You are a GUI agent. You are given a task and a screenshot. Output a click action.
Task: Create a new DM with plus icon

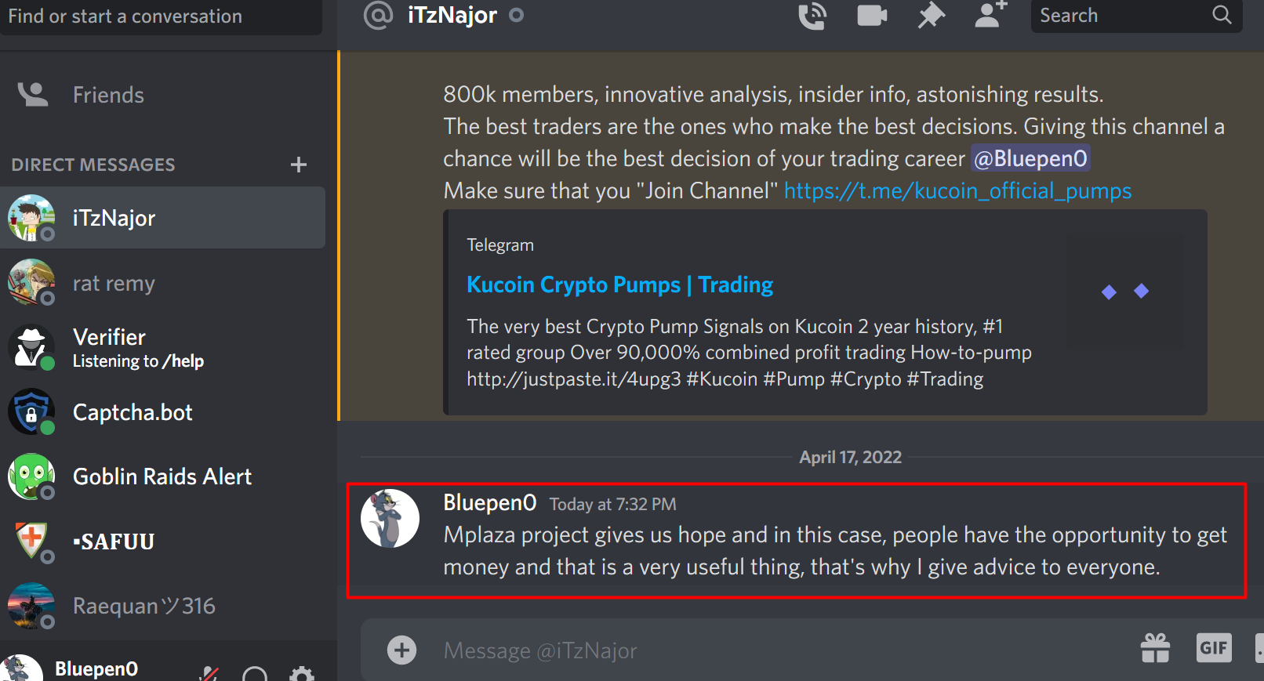click(x=298, y=165)
